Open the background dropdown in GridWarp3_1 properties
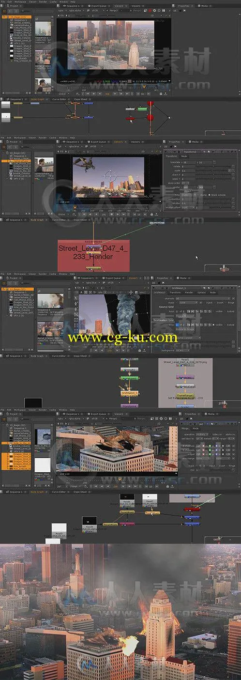Image resolution: width=241 pixels, height=680 pixels. coord(182,351)
